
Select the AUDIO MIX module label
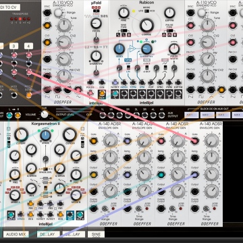tap(16, 234)
